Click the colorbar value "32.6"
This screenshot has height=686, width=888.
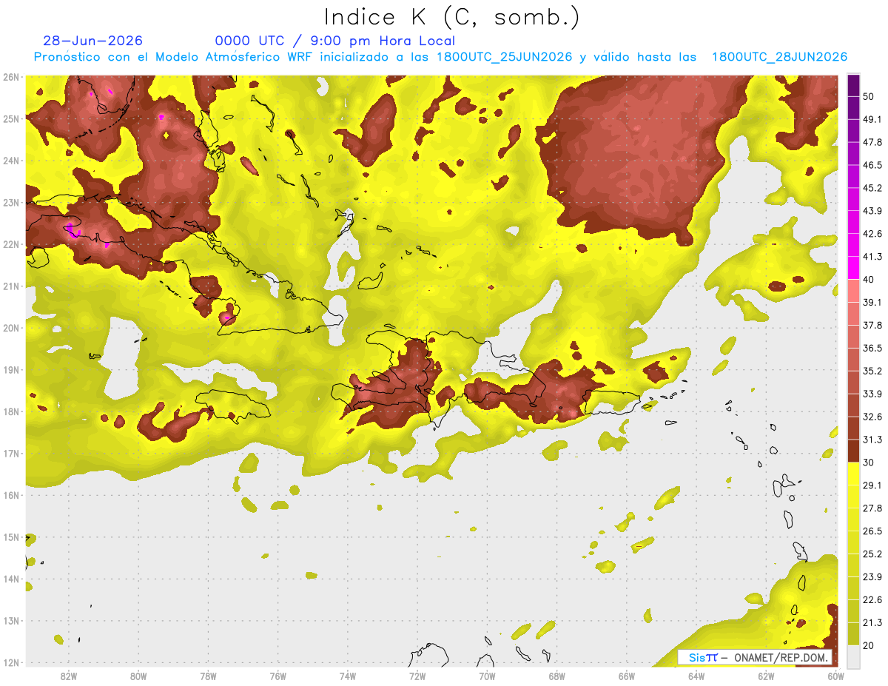click(872, 417)
